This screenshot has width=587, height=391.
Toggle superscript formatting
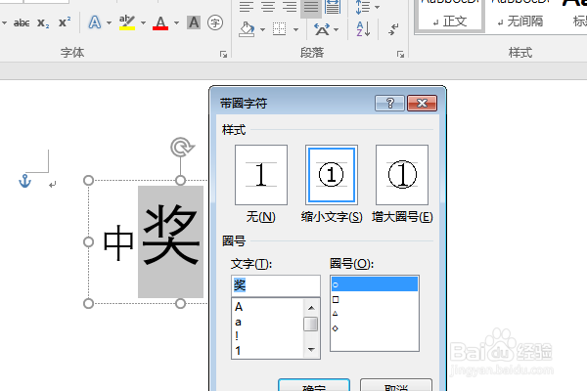click(65, 22)
